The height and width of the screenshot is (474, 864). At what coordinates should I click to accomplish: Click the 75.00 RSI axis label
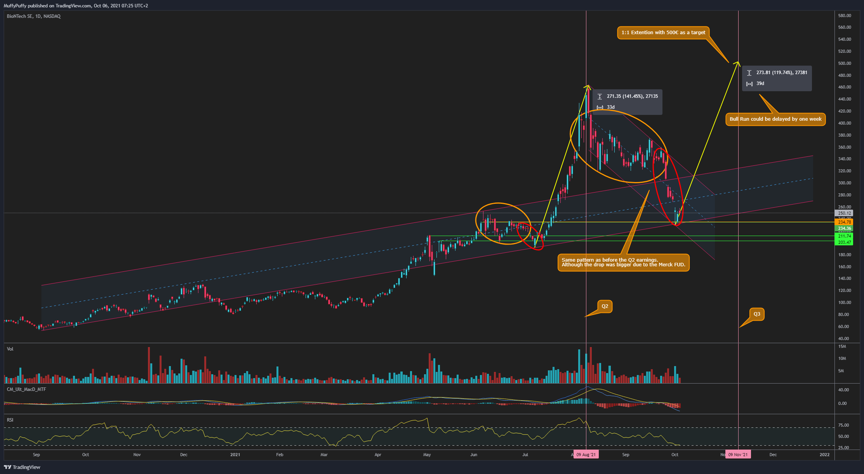click(843, 425)
